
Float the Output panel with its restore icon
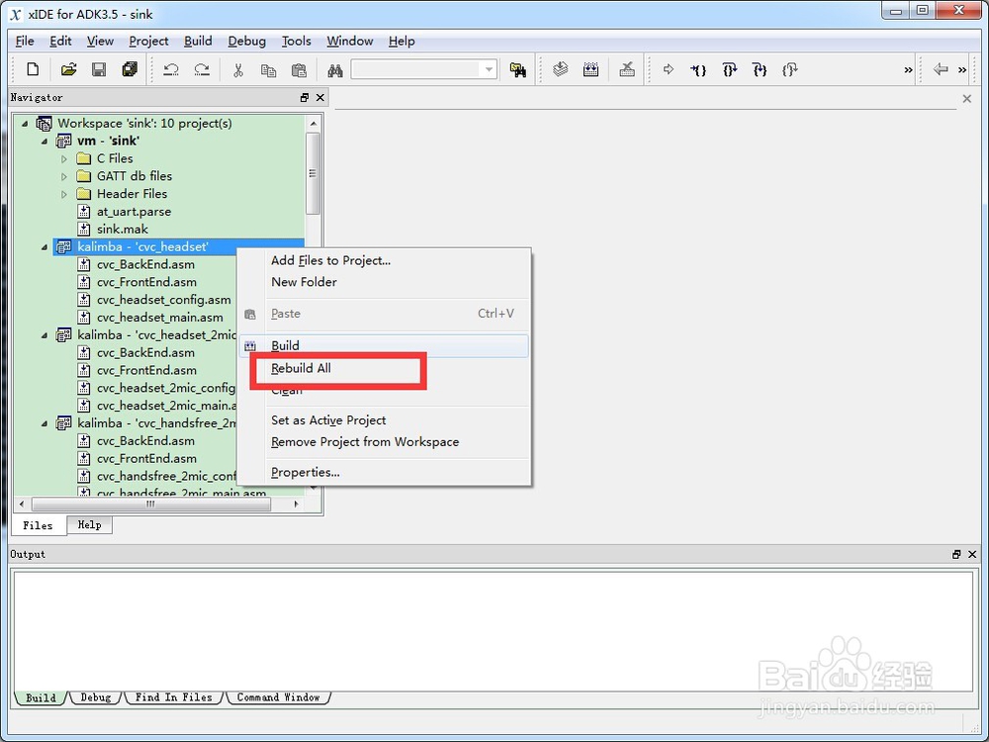(956, 554)
